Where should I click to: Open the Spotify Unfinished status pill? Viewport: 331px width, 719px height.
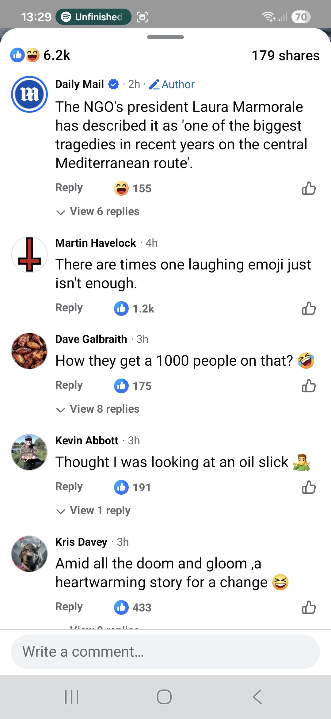[93, 17]
